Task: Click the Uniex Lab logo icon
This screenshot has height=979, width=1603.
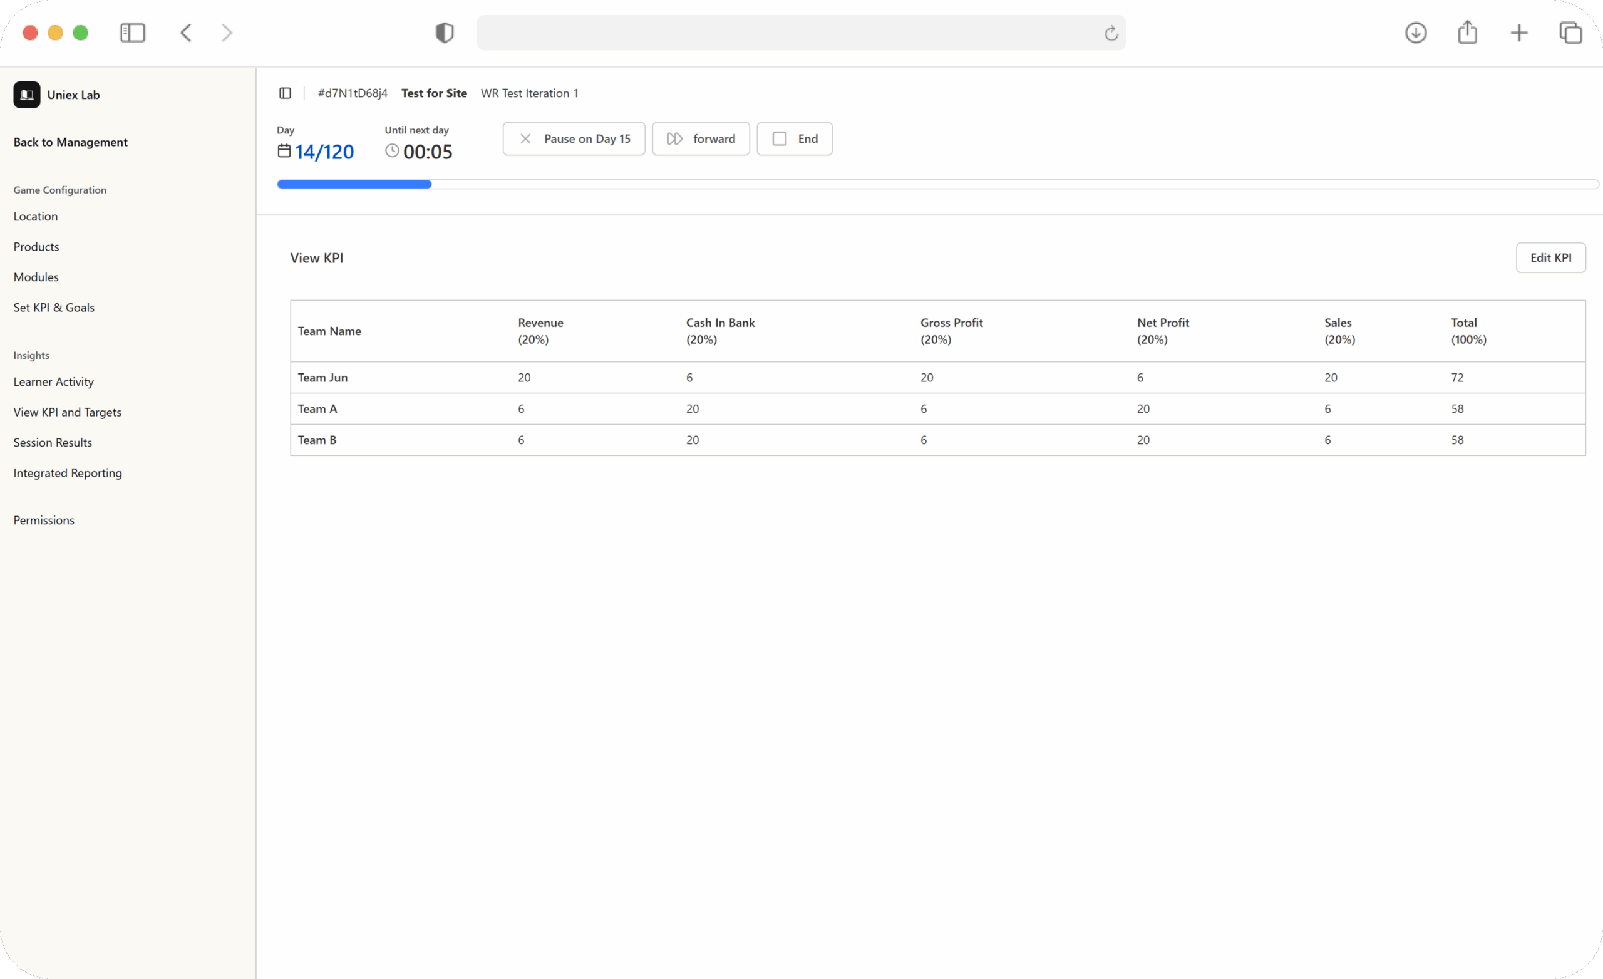Action: point(27,95)
